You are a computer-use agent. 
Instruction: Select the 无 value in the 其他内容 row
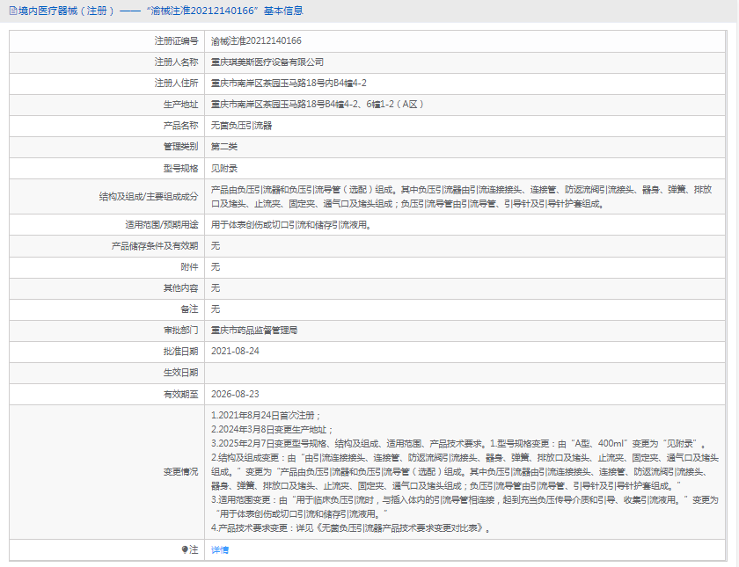point(216,288)
